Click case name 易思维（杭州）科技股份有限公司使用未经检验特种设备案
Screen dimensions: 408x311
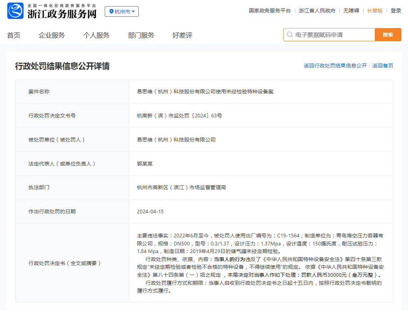(x=205, y=92)
